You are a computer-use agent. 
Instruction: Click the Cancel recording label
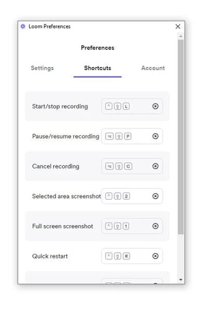click(56, 166)
